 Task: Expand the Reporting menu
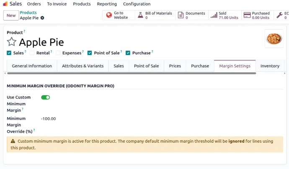pos(107,4)
